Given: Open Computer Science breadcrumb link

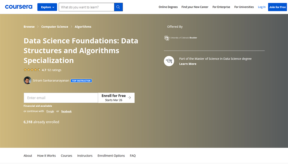Looking at the screenshot, I should (55, 27).
